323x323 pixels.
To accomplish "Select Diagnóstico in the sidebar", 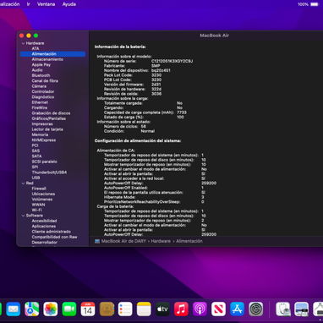I will (43, 97).
